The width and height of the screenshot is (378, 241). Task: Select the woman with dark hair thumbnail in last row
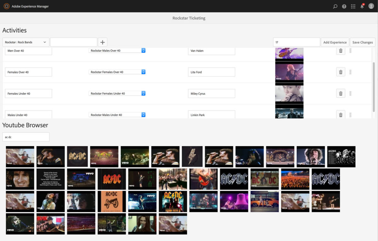[x=142, y=224]
